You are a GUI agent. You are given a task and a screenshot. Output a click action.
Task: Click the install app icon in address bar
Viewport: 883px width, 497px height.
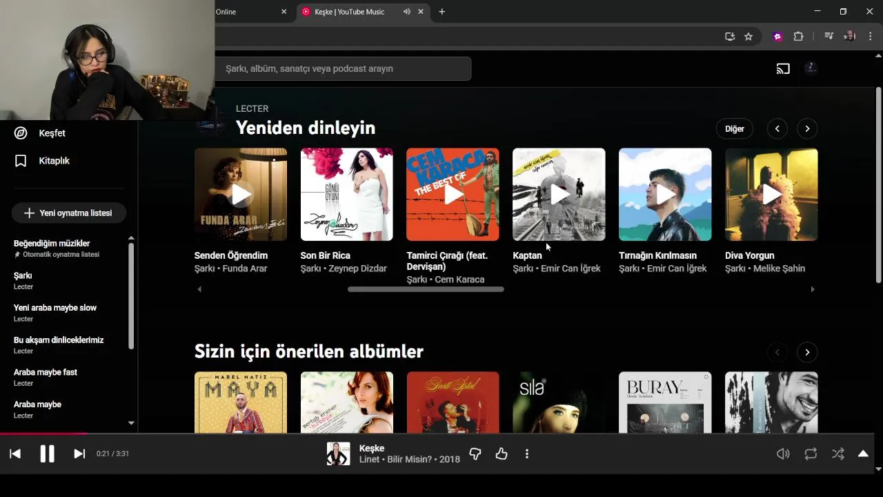click(730, 37)
